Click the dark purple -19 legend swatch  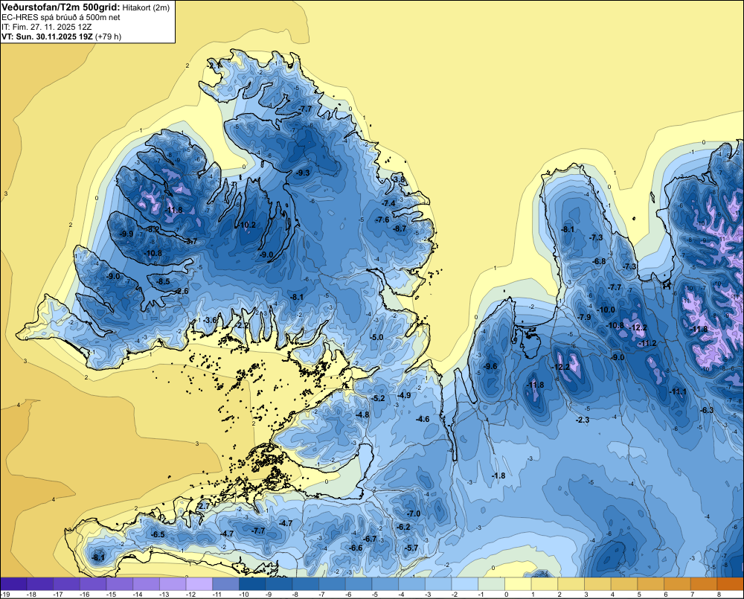(x=13, y=584)
